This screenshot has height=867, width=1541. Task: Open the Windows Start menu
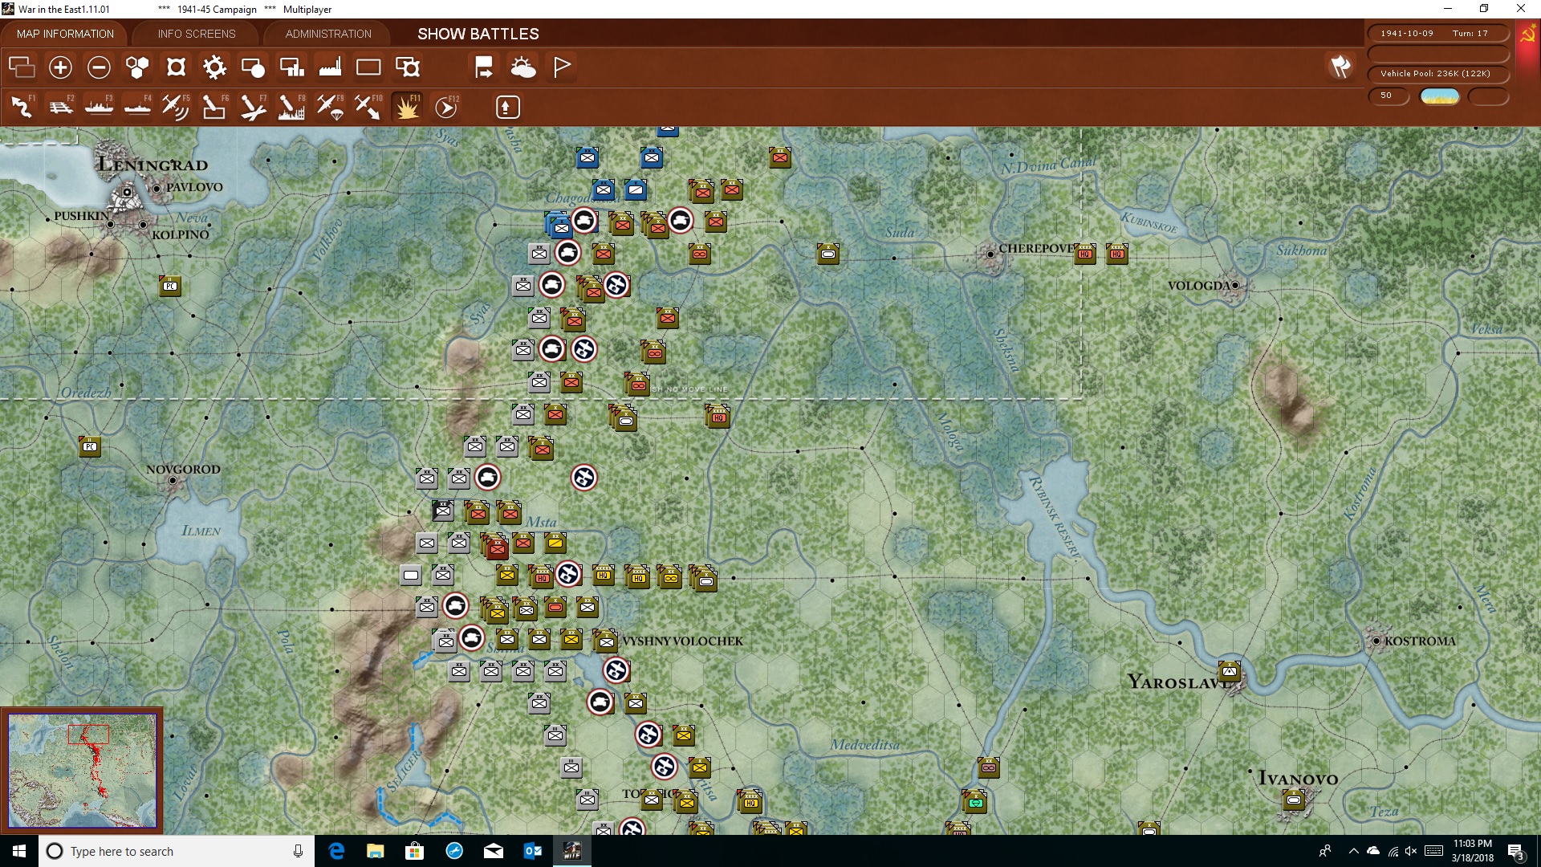pyautogui.click(x=19, y=851)
